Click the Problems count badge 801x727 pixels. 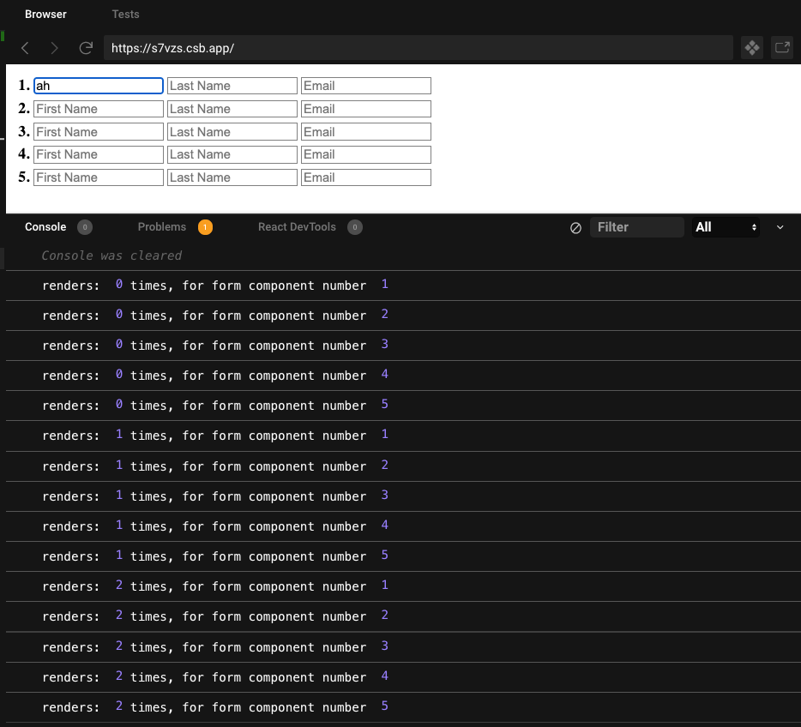205,227
